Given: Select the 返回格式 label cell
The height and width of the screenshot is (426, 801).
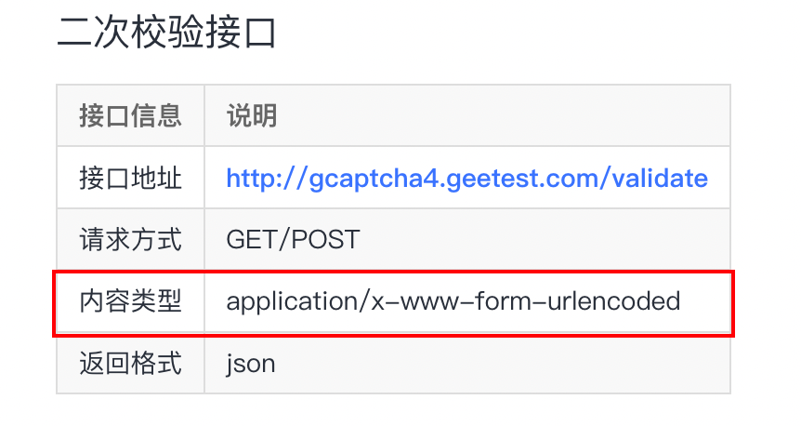Looking at the screenshot, I should click(130, 363).
